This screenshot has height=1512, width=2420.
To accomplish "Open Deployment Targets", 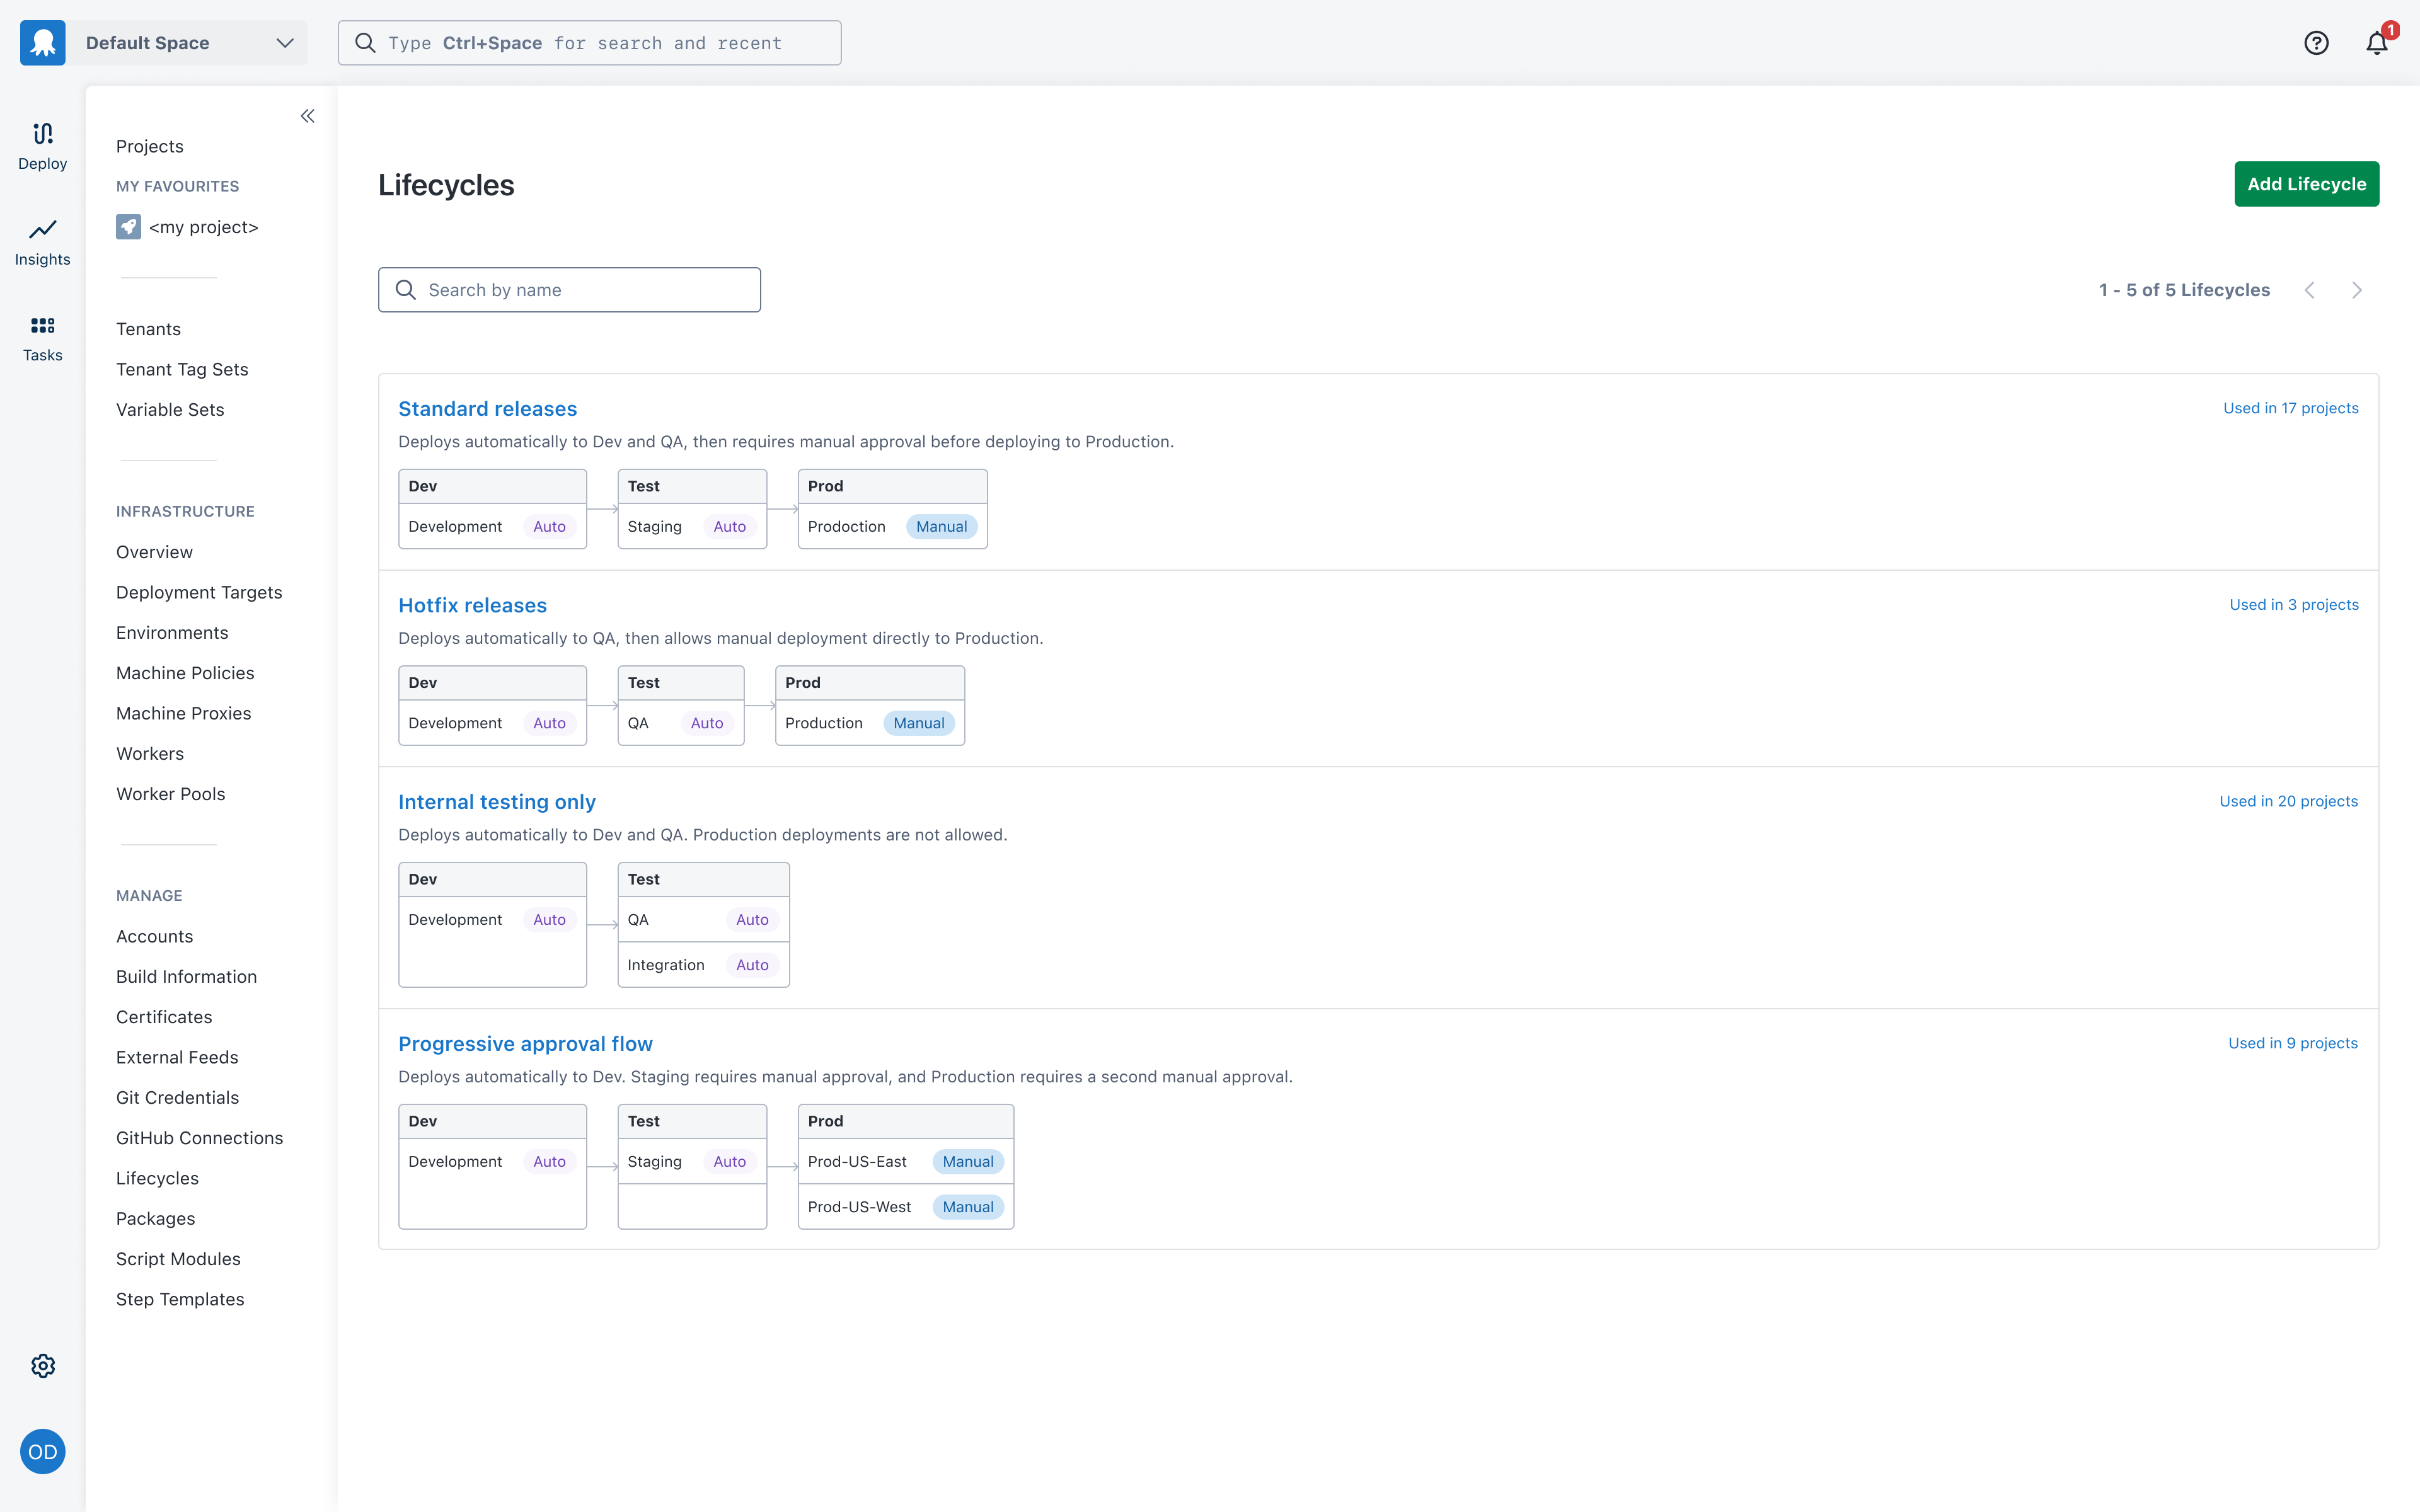I will [199, 592].
